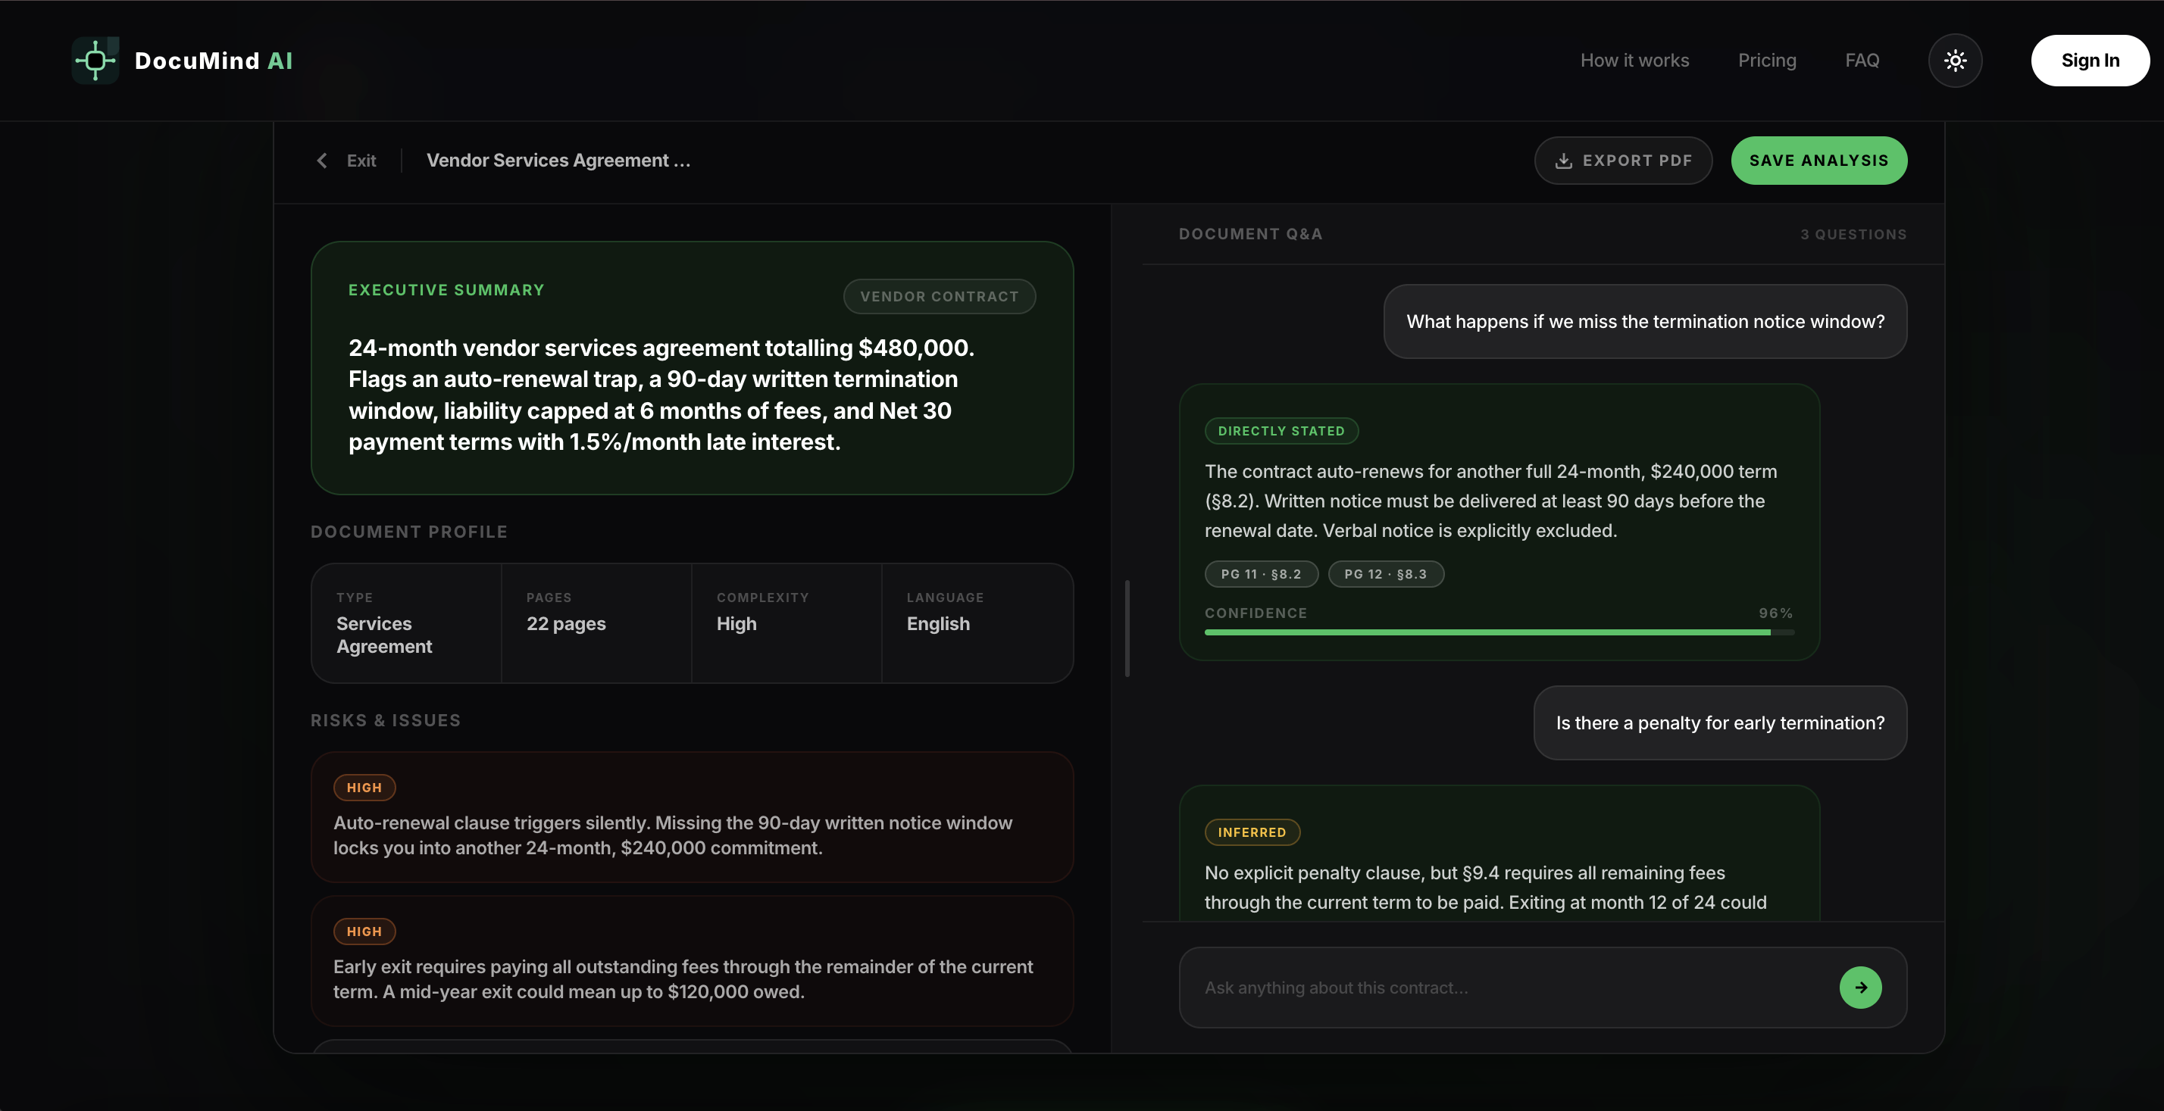Click the Vendor Services Agreement document title
This screenshot has height=1111, width=2164.
pyautogui.click(x=558, y=161)
